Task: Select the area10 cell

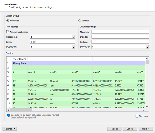Action: click(x=38, y=72)
